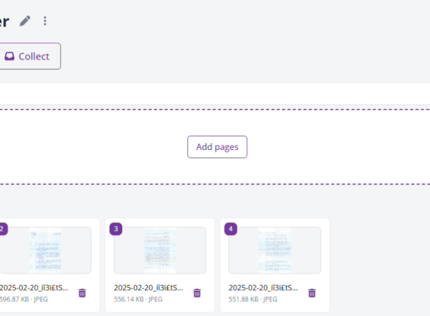Screen dimensions: 430x316
Task: Select the file name of page 4
Action: (263, 288)
